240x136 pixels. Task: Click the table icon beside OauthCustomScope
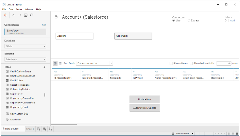tap(7, 71)
